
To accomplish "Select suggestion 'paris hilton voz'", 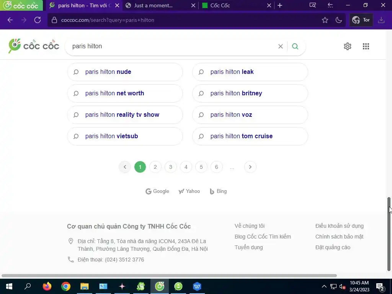I will pos(250,115).
